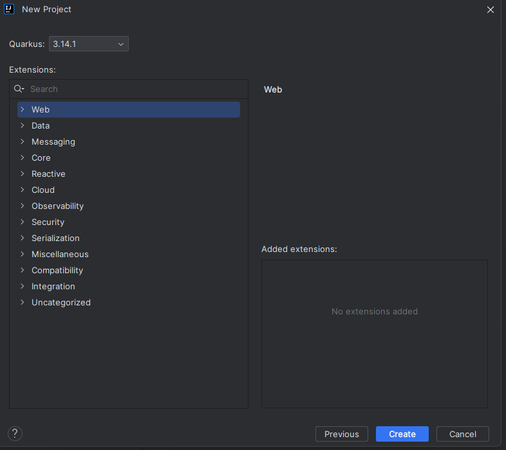
Task: Click the Create button
Action: pyautogui.click(x=402, y=434)
